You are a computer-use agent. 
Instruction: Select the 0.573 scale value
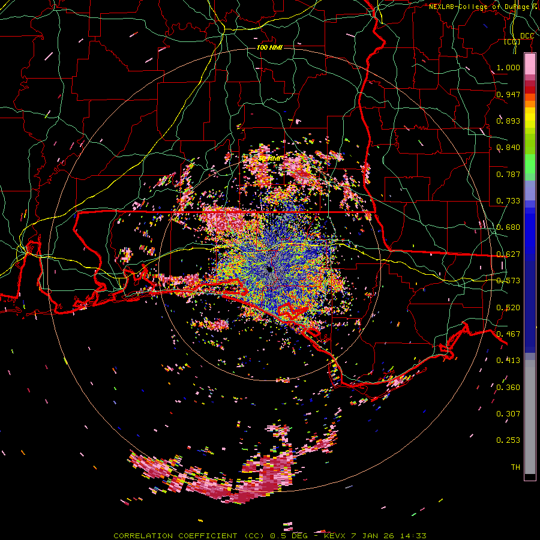(x=508, y=280)
